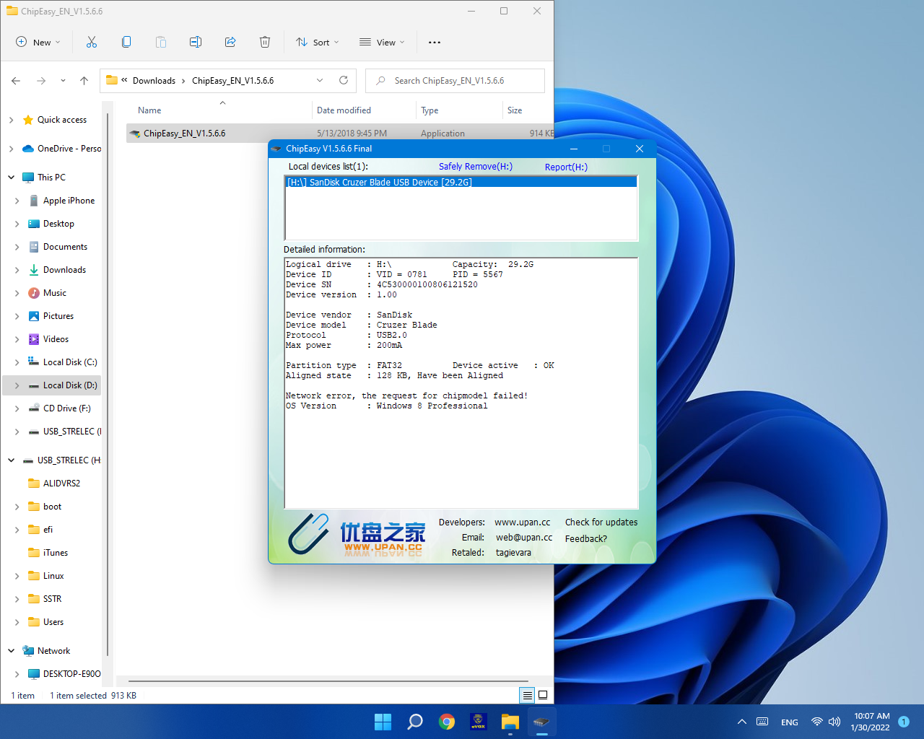This screenshot has width=924, height=739.
Task: Open the address bar history dropdown
Action: pyautogui.click(x=320, y=80)
